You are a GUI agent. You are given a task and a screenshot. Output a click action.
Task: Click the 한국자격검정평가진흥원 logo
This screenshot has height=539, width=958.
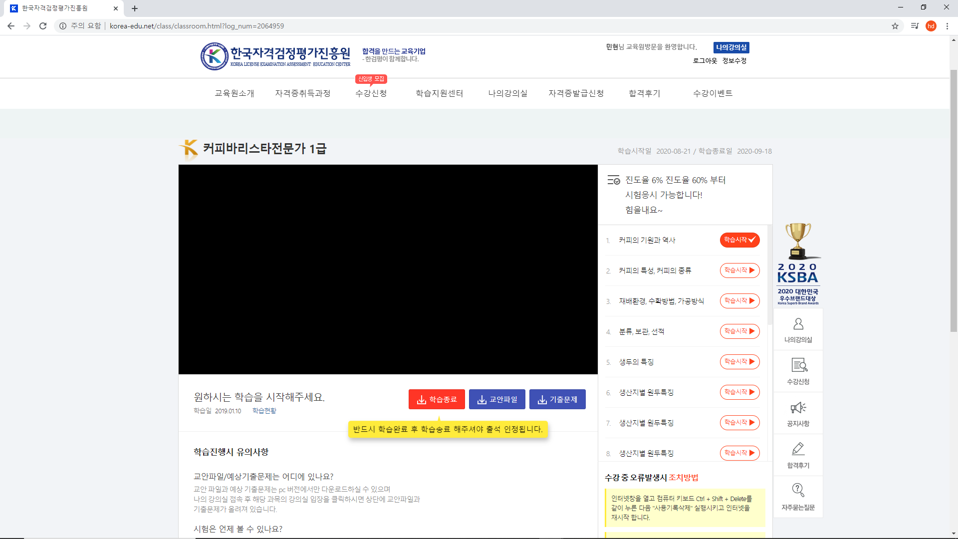pyautogui.click(x=275, y=56)
